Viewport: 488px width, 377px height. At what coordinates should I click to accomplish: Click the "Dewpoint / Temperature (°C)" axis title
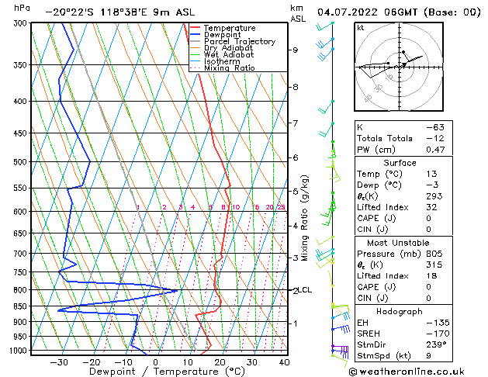(167, 372)
